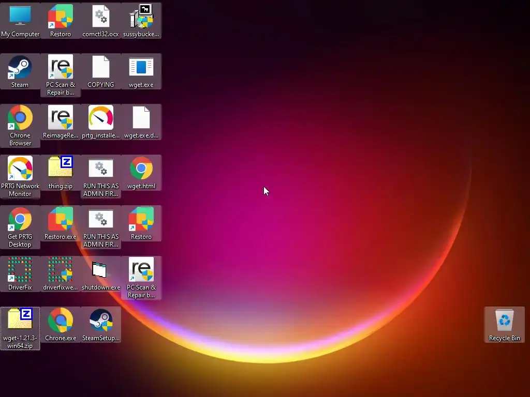Open the My Computer desktop icon
The height and width of the screenshot is (397, 530).
point(20,21)
